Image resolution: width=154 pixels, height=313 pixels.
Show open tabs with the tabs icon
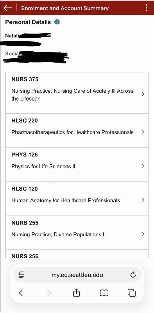(132, 293)
